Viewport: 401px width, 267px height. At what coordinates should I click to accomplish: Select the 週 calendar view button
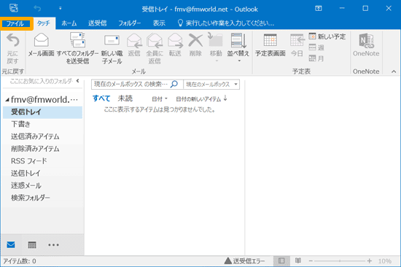click(316, 47)
